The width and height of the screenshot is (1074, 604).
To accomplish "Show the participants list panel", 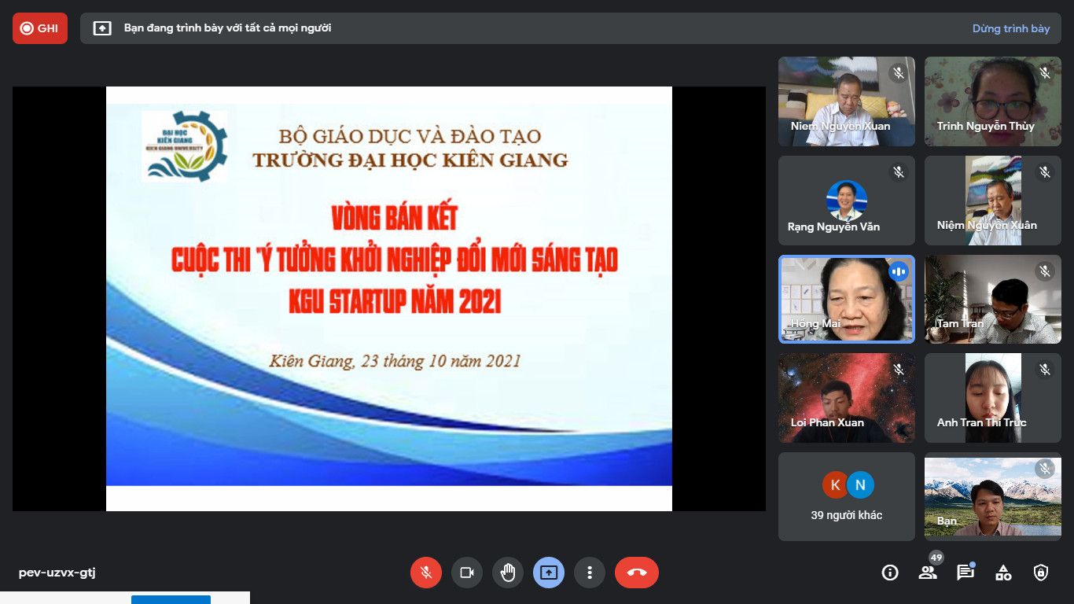I will point(928,573).
